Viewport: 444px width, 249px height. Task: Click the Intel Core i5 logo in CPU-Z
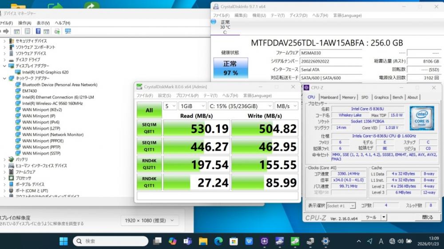422,118
